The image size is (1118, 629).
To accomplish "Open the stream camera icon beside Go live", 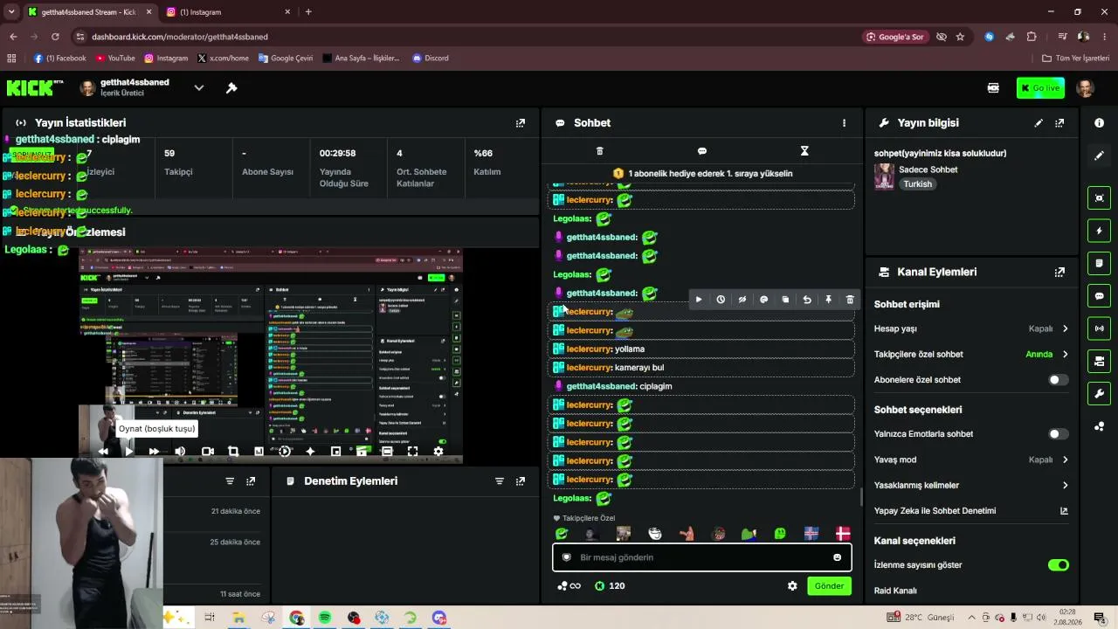I will pyautogui.click(x=993, y=88).
